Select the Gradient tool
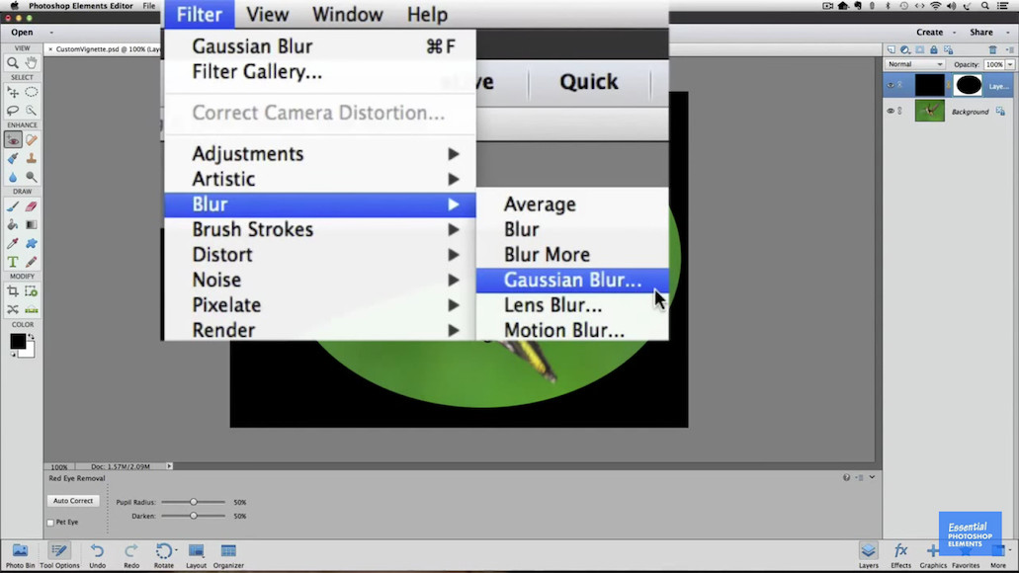1019x573 pixels. pos(32,225)
